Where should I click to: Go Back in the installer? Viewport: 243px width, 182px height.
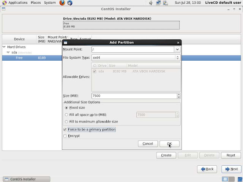(x=207, y=169)
